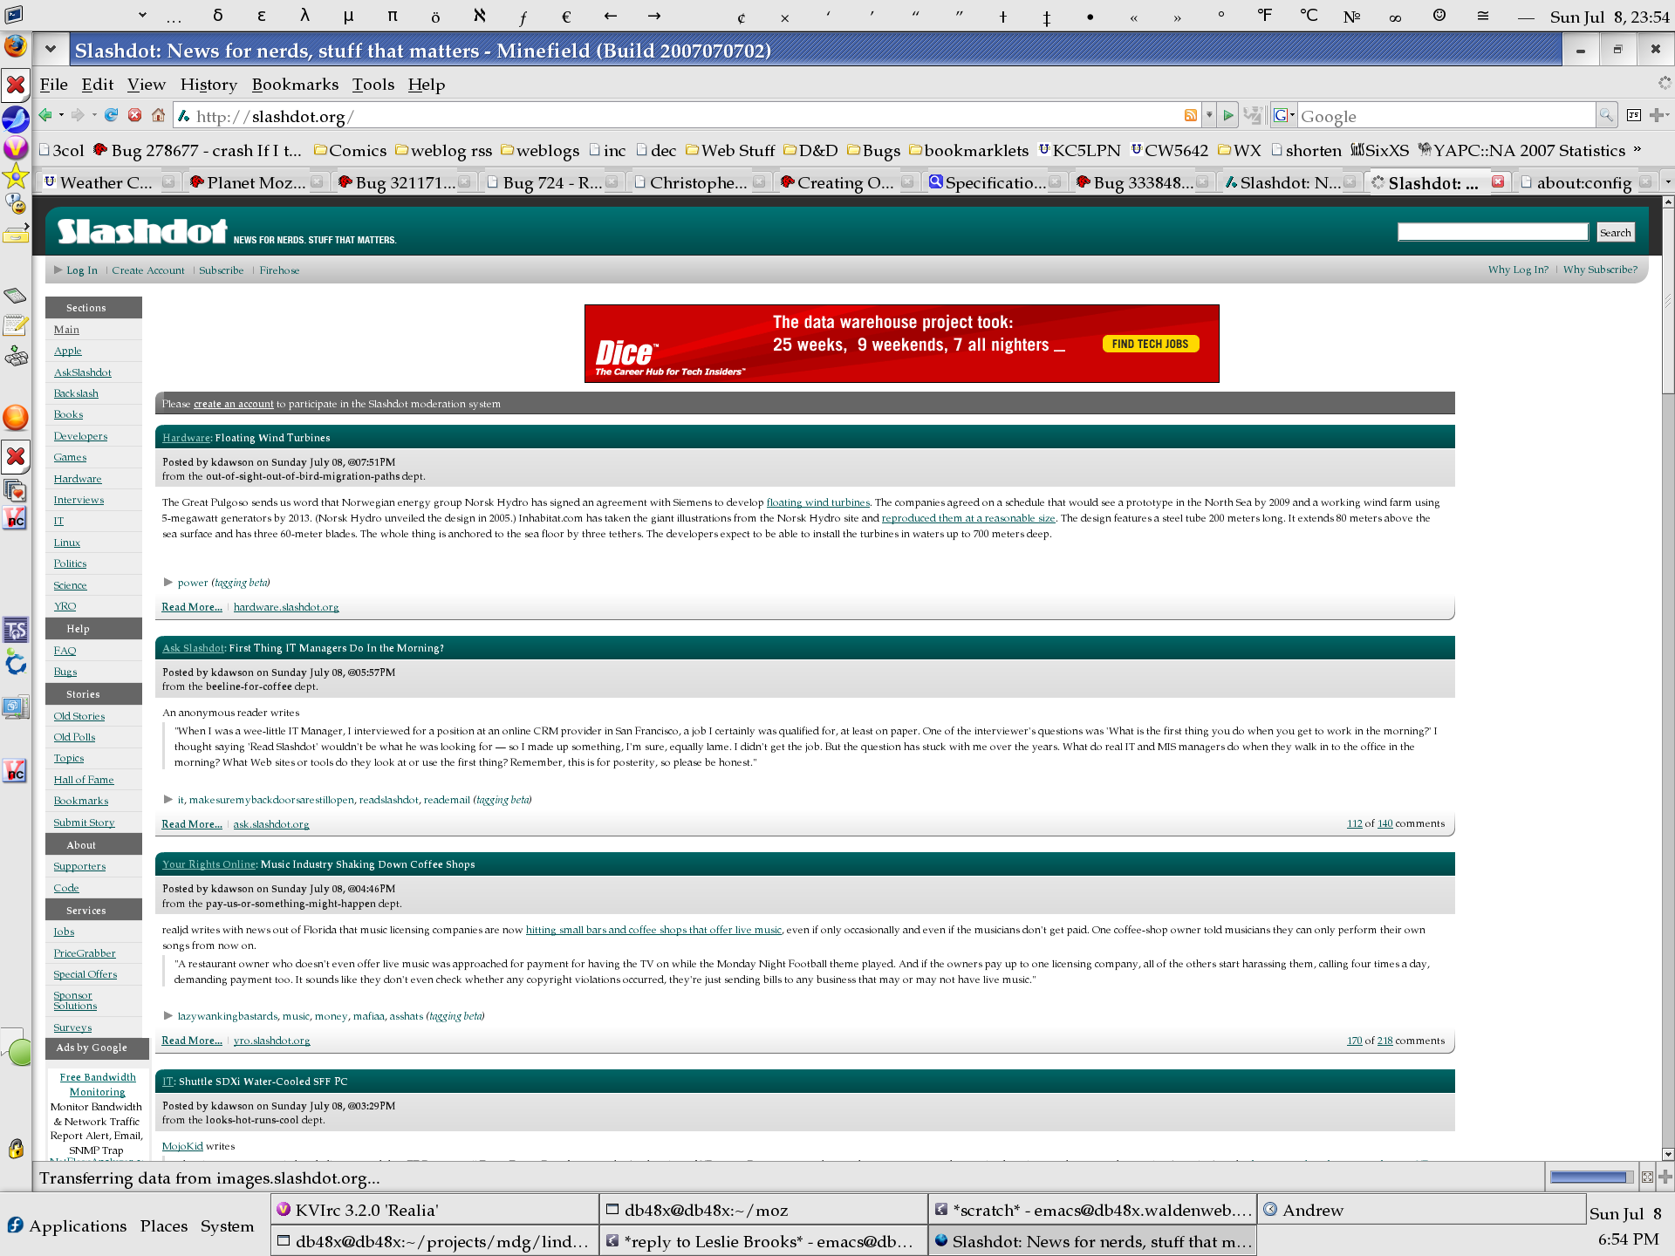Insert the infinity symbol from the character palette

tap(1395, 16)
